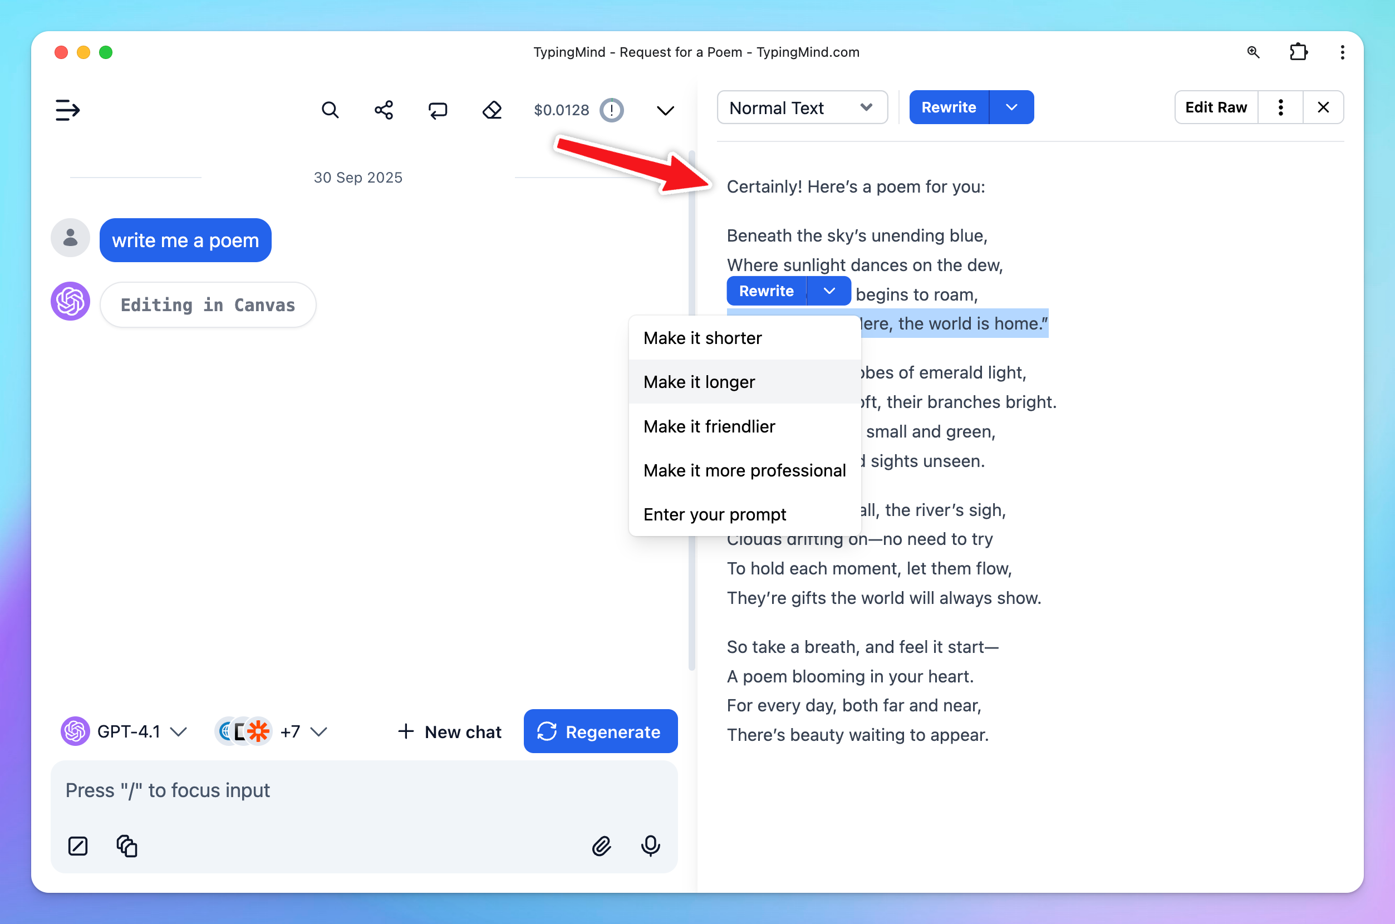
Task: Select Enter your prompt option
Action: coord(714,514)
